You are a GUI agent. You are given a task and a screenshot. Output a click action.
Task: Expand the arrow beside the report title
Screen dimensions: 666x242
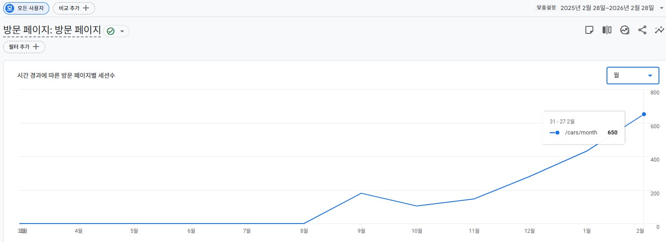[122, 31]
